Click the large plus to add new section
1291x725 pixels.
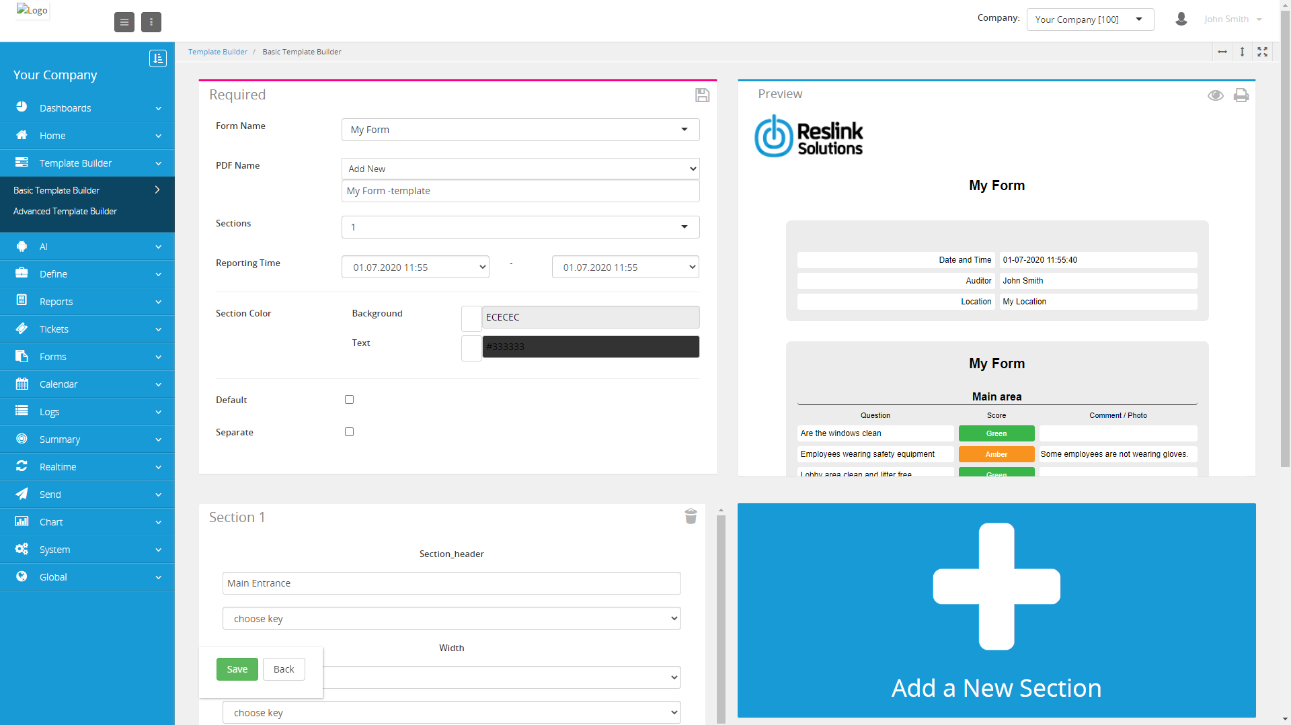pyautogui.click(x=996, y=586)
